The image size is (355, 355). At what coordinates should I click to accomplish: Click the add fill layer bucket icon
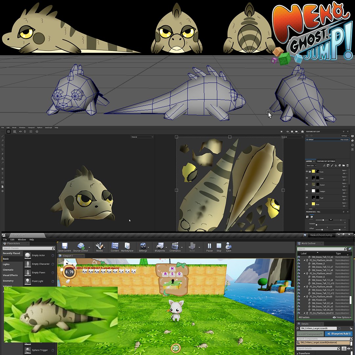(x=336, y=165)
